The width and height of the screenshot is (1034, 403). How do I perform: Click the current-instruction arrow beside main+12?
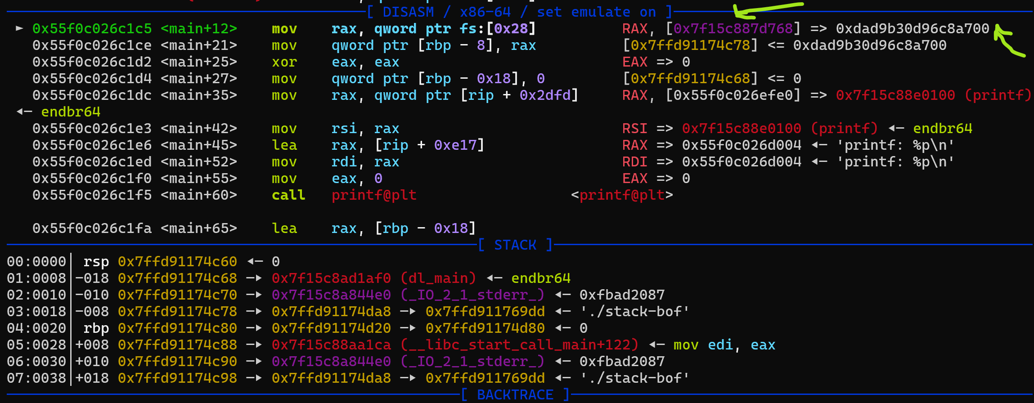click(x=19, y=28)
